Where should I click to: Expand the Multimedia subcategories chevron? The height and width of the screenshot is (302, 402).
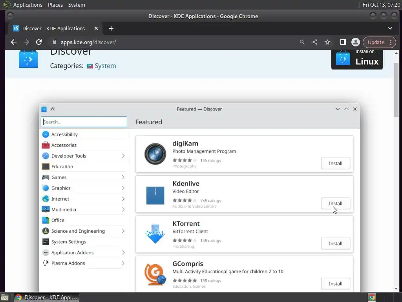(123, 210)
